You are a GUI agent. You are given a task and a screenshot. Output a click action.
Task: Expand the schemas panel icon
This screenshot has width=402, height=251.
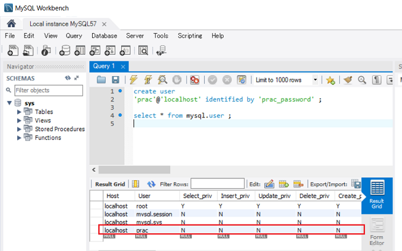[x=76, y=78]
